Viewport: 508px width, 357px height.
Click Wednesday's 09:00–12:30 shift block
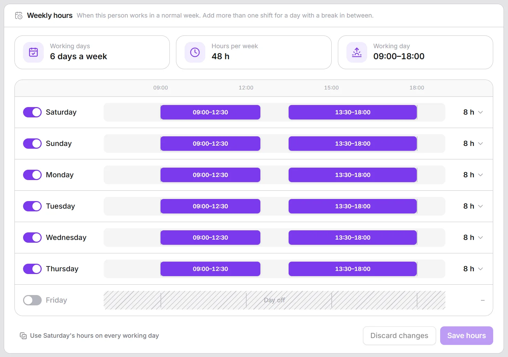click(x=210, y=238)
